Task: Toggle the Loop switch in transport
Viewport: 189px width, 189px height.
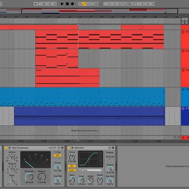Action: [x=129, y=4]
